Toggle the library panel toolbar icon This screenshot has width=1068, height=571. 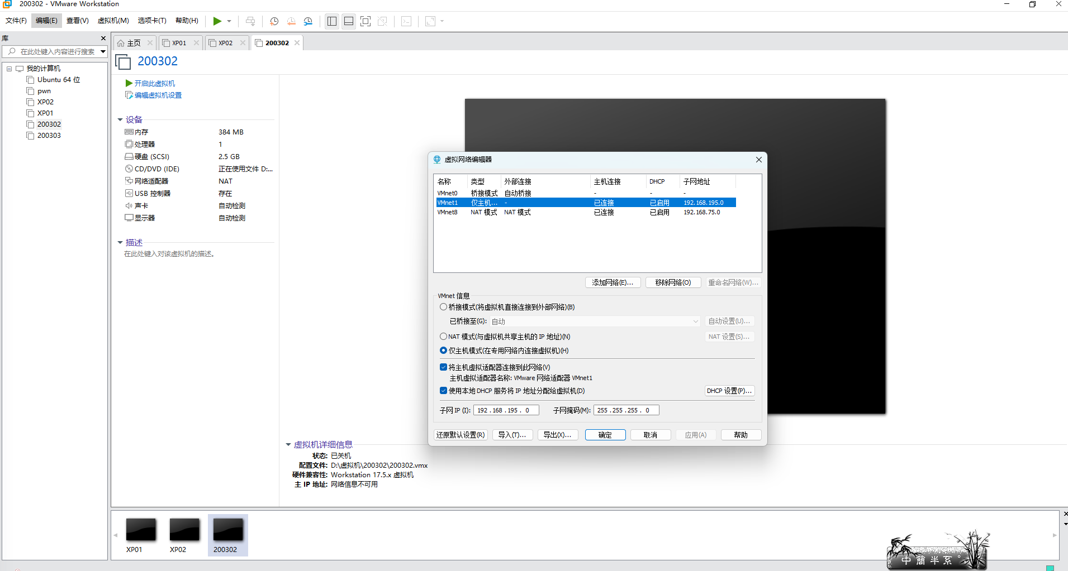click(x=332, y=21)
